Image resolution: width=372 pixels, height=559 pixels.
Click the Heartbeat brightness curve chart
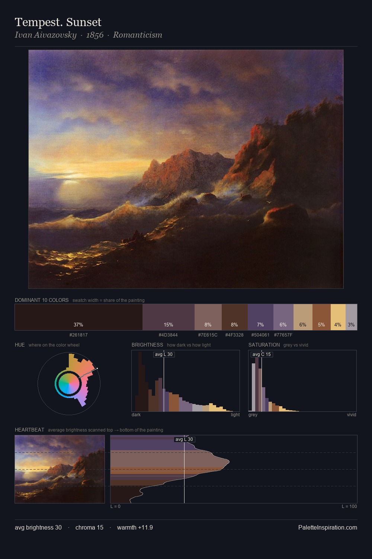coord(234,469)
